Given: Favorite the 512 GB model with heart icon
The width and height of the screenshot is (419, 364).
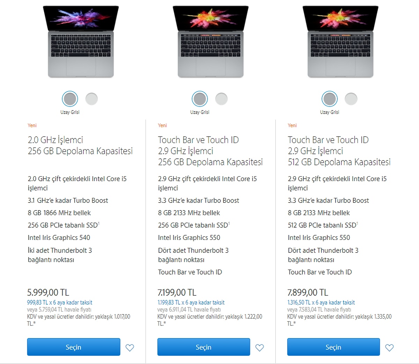Looking at the screenshot, I should pos(389,348).
